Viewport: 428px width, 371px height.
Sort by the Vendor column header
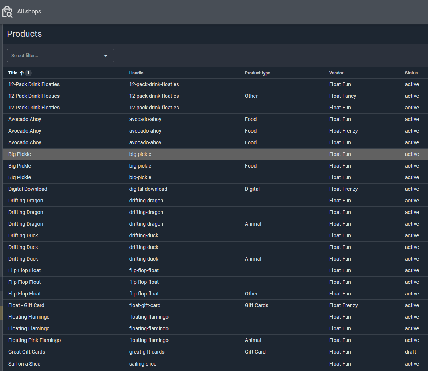[336, 73]
